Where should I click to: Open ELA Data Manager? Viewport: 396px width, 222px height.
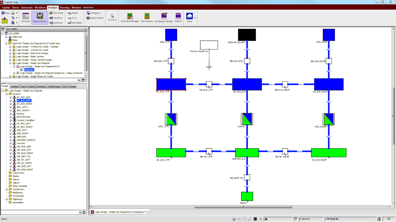point(130,17)
